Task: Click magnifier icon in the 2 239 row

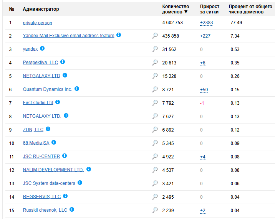Action: point(155,210)
